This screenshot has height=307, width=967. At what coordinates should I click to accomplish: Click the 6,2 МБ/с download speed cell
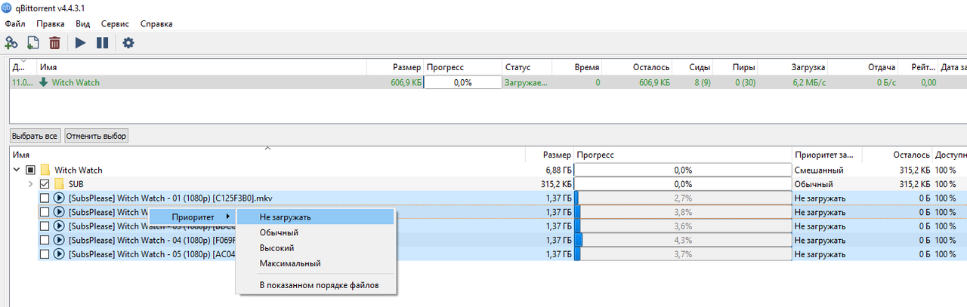click(x=809, y=82)
